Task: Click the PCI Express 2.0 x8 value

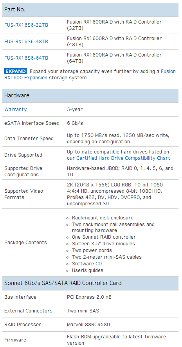Action: 89,297
